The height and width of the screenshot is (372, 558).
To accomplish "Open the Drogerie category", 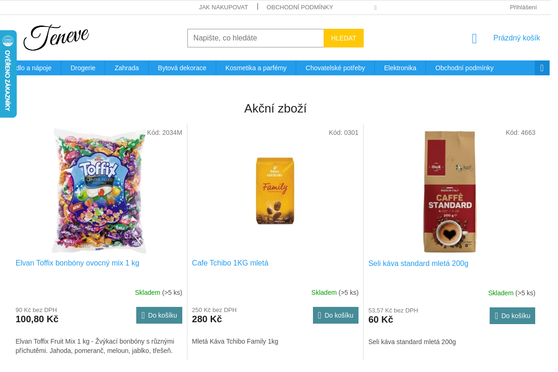I will click(83, 68).
